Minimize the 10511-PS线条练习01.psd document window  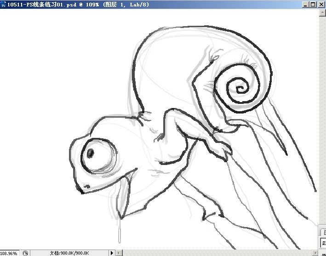pyautogui.click(x=305, y=4)
